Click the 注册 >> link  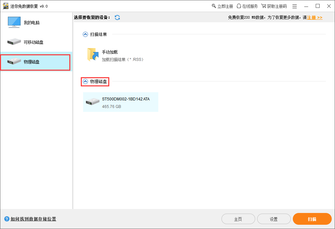(x=315, y=18)
